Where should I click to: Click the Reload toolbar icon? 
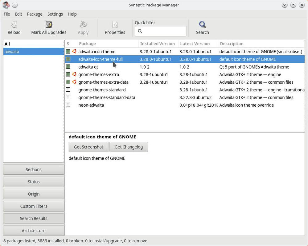point(14,25)
